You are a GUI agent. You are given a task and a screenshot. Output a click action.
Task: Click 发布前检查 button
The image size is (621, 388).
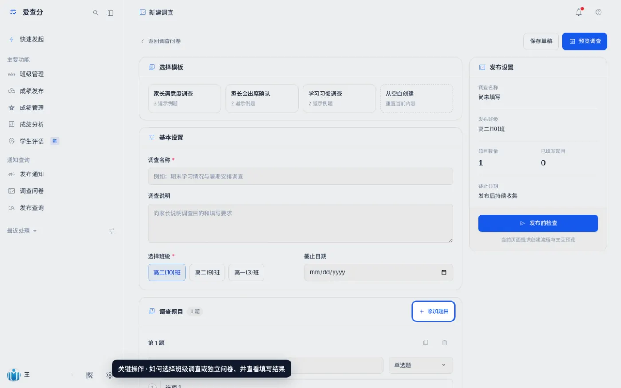538,223
